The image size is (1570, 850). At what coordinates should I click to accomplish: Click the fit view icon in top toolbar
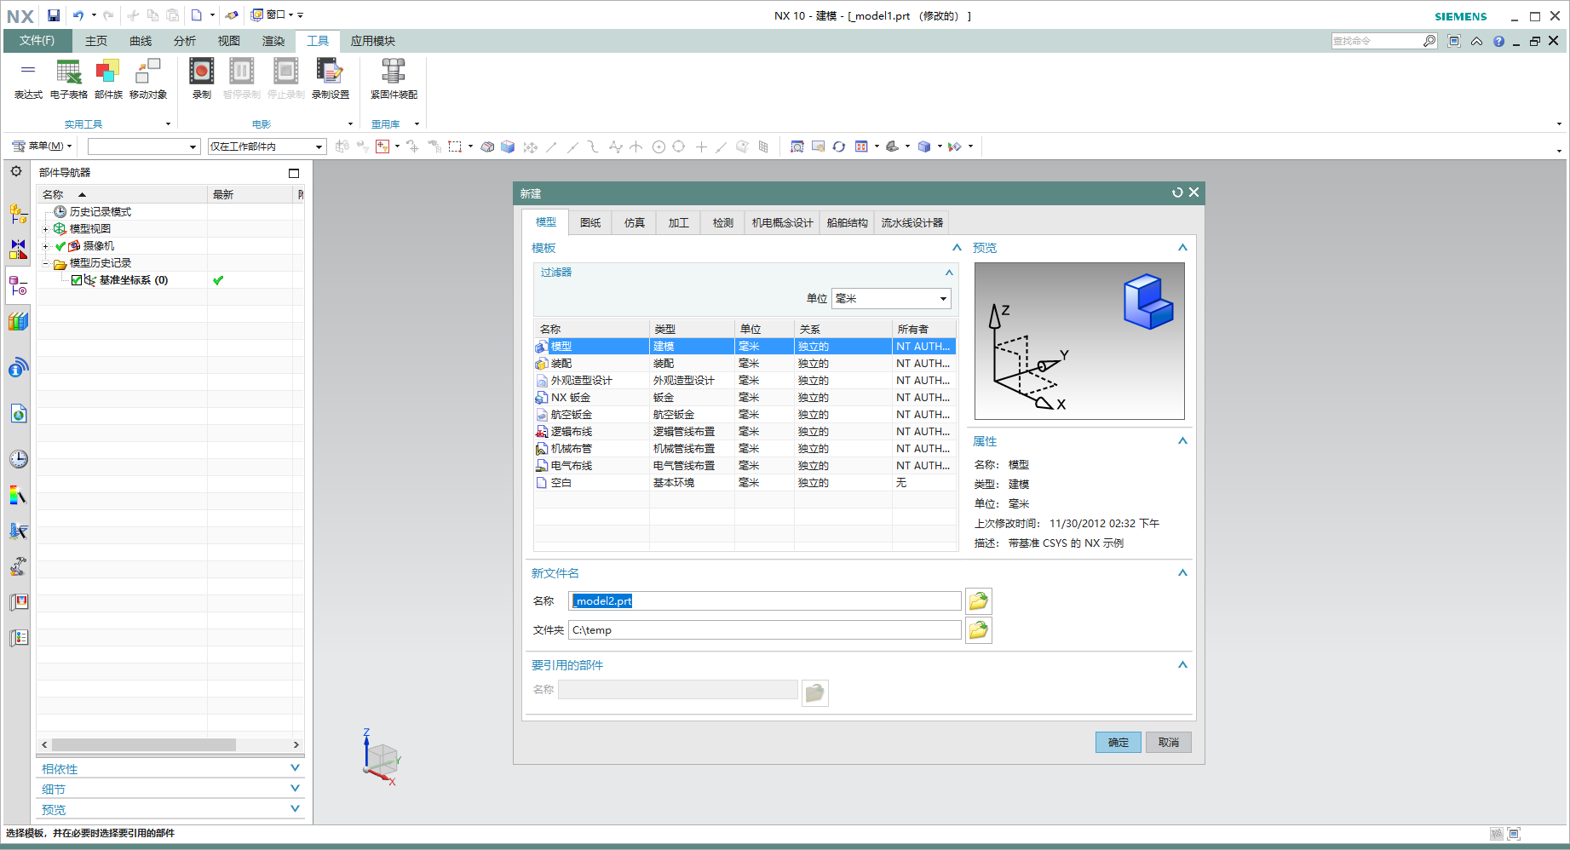click(x=797, y=146)
